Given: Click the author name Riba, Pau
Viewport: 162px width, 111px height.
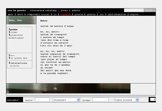Looking at the screenshot, I should click(15, 20).
